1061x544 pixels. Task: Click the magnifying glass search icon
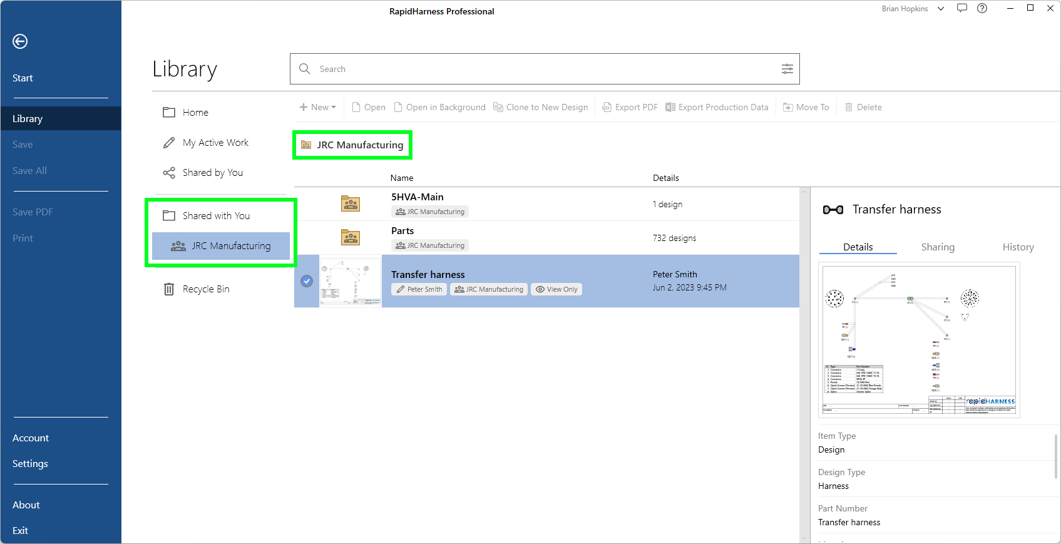(x=305, y=69)
